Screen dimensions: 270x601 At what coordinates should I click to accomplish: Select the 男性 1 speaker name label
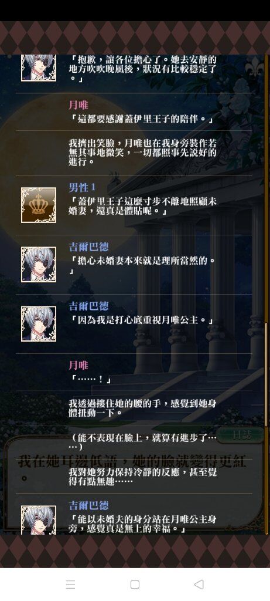pos(82,187)
